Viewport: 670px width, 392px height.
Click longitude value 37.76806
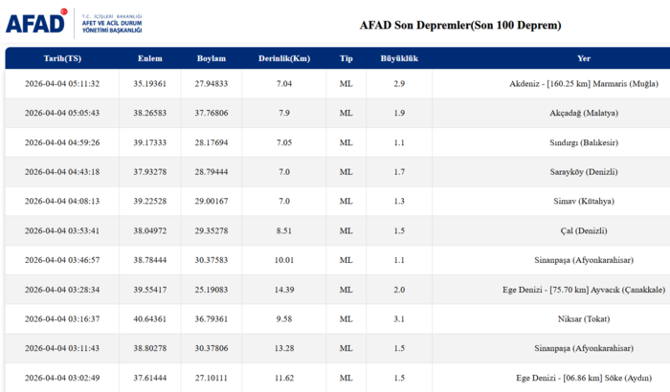coord(212,113)
